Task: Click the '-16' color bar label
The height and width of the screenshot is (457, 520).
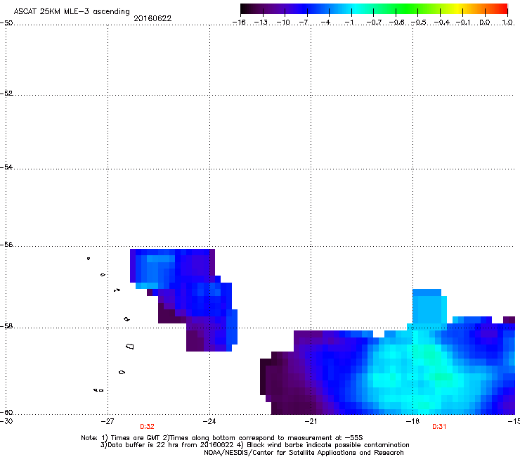Action: pos(239,22)
